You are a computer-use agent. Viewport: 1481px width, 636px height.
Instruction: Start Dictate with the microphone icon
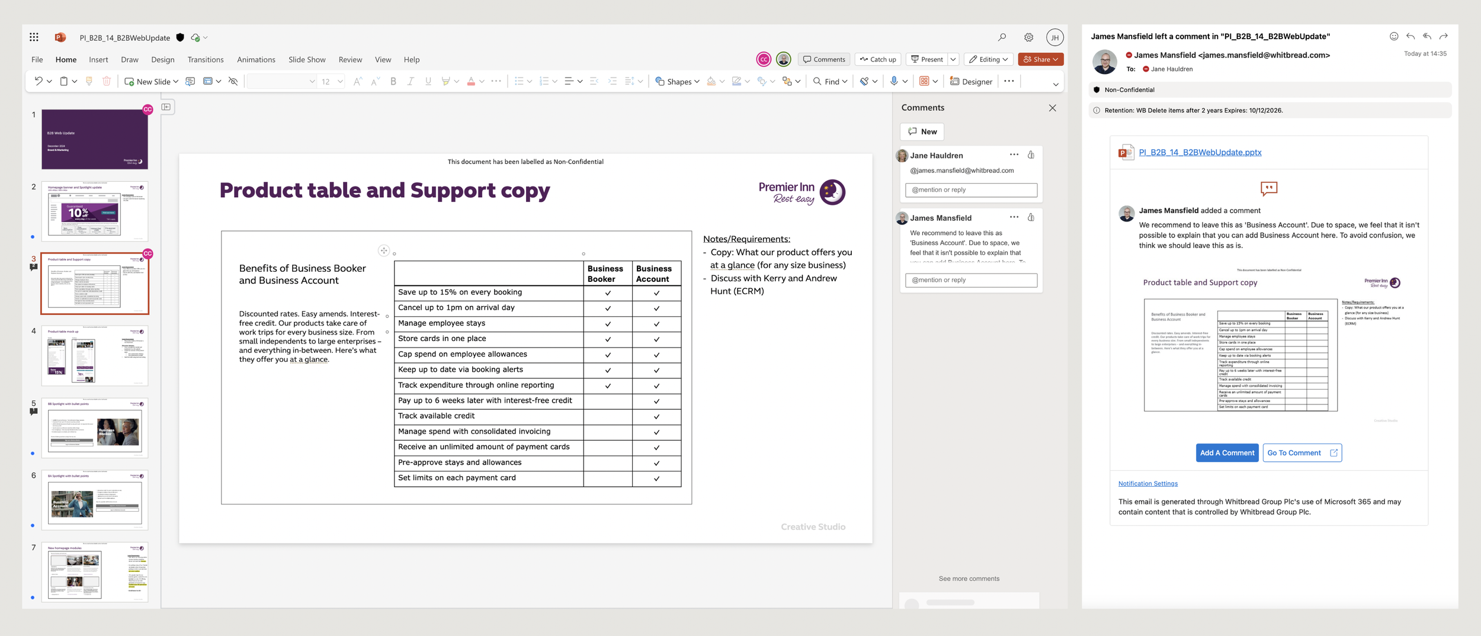coord(893,82)
